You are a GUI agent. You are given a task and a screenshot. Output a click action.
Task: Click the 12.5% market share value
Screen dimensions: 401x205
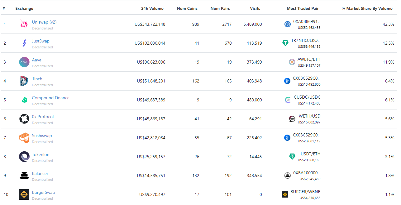(x=388, y=43)
